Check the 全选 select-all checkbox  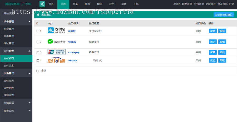pos(38,71)
